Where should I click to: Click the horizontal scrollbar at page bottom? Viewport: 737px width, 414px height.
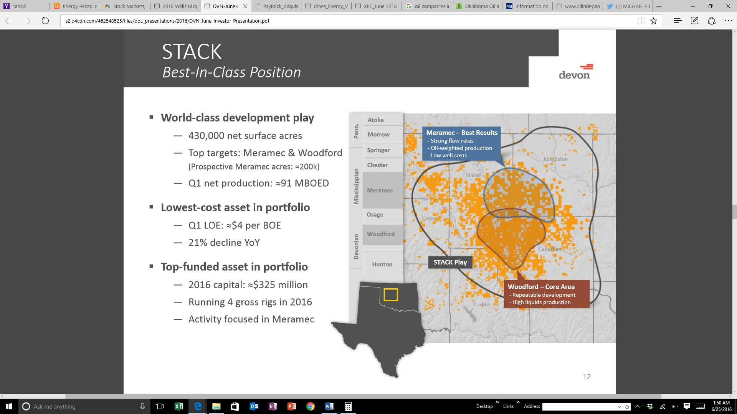point(363,396)
